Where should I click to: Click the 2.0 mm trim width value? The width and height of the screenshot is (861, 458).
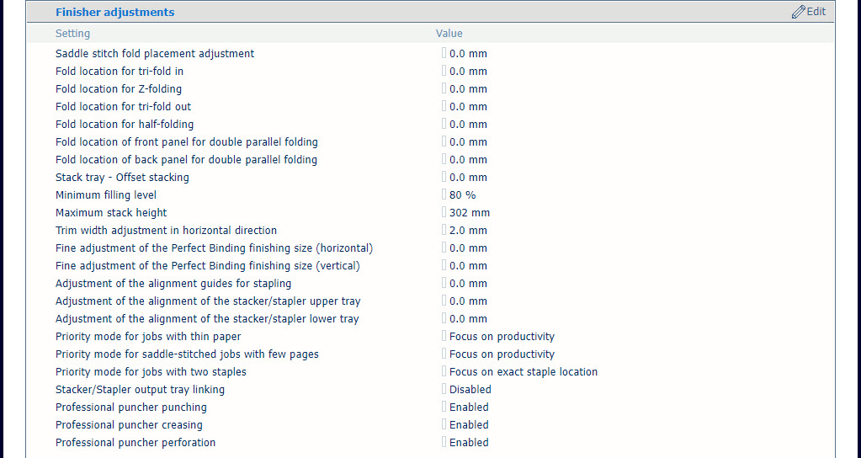[468, 231]
